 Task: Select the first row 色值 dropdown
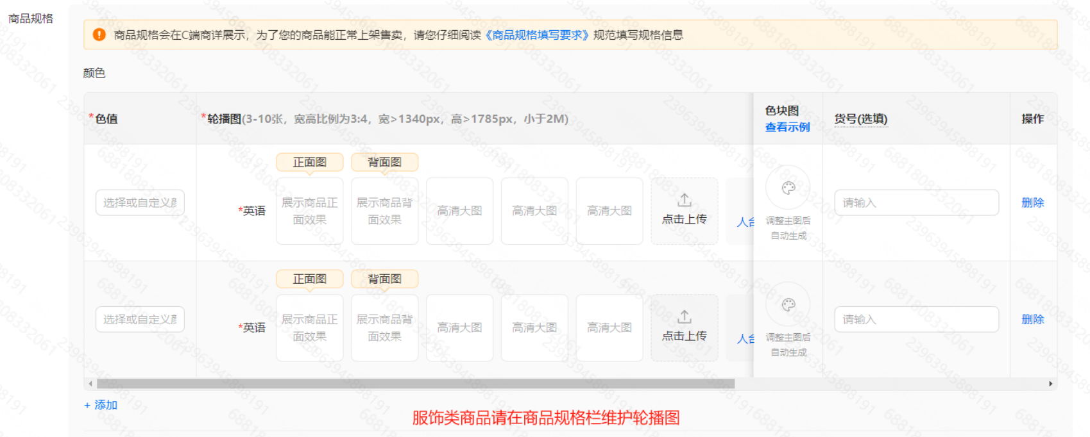[140, 202]
